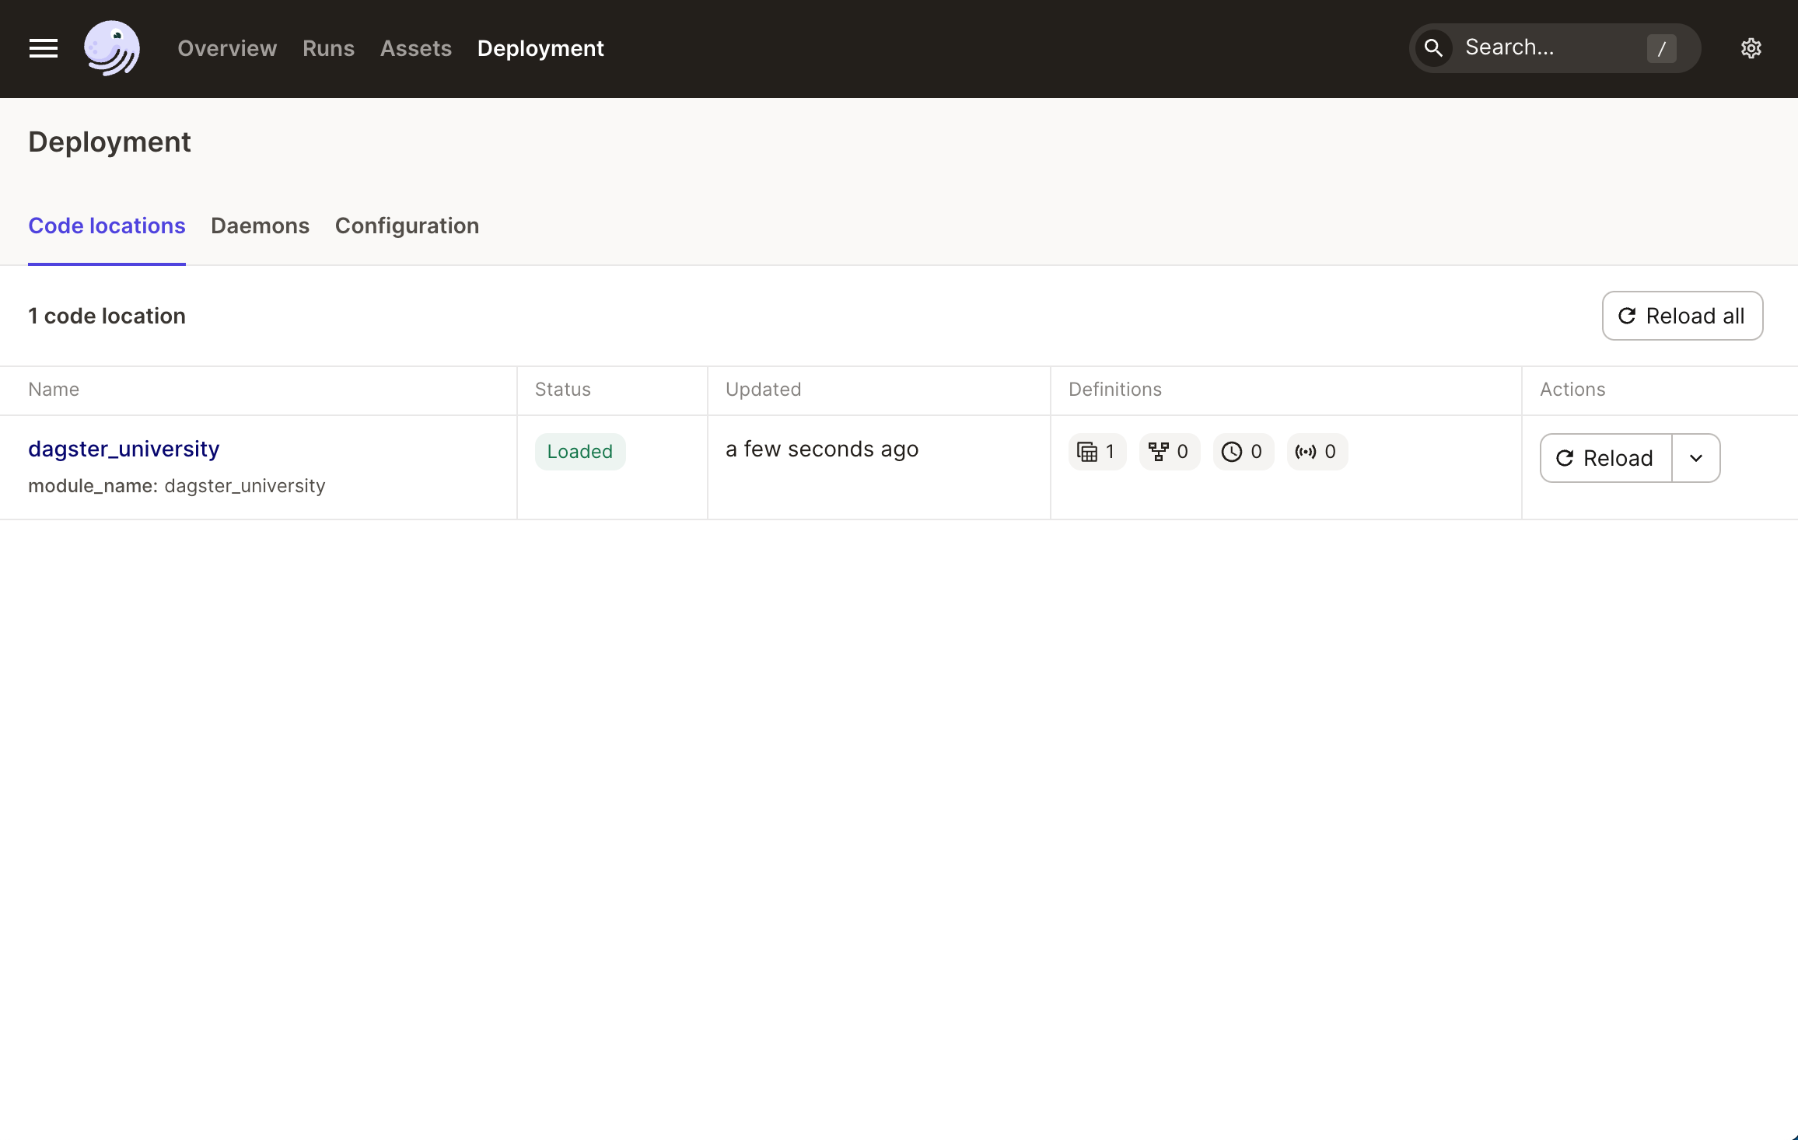The image size is (1798, 1140).
Task: Click the 'a few seconds ago' timestamp
Action: tap(822, 449)
